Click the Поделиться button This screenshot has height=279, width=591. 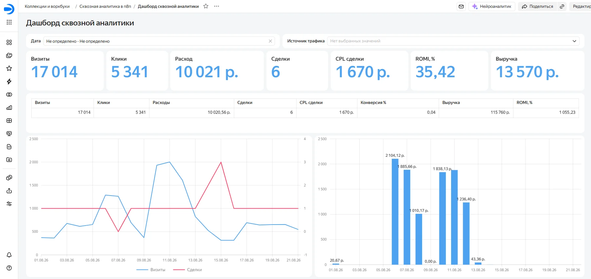pos(538,7)
